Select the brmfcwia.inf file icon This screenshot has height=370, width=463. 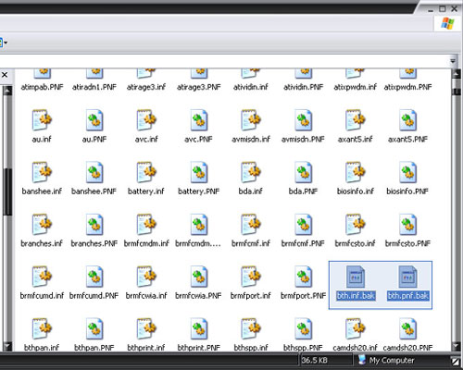coord(146,277)
